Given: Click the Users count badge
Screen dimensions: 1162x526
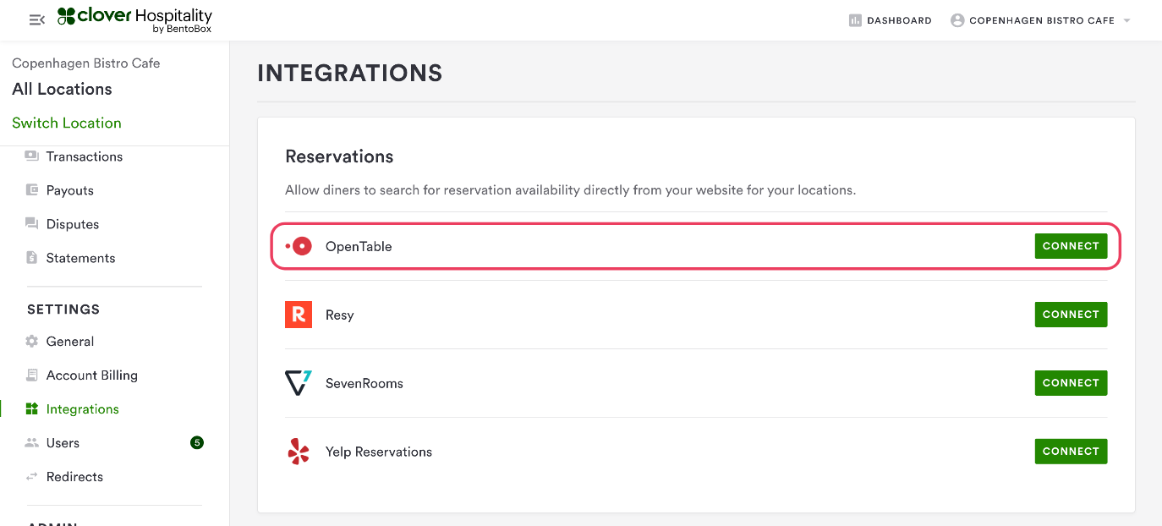Looking at the screenshot, I should 197,442.
